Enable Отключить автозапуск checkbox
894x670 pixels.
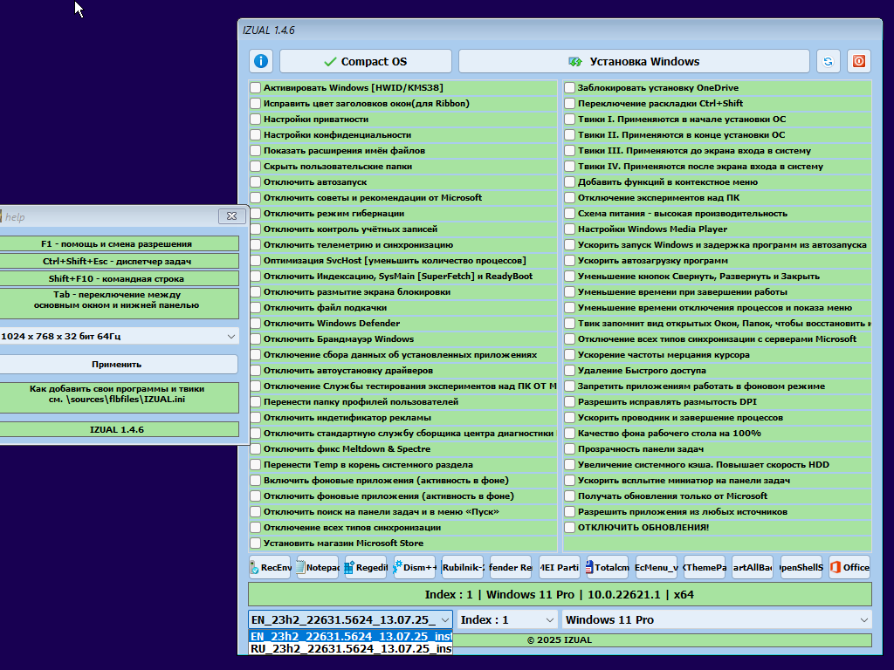[x=256, y=181]
